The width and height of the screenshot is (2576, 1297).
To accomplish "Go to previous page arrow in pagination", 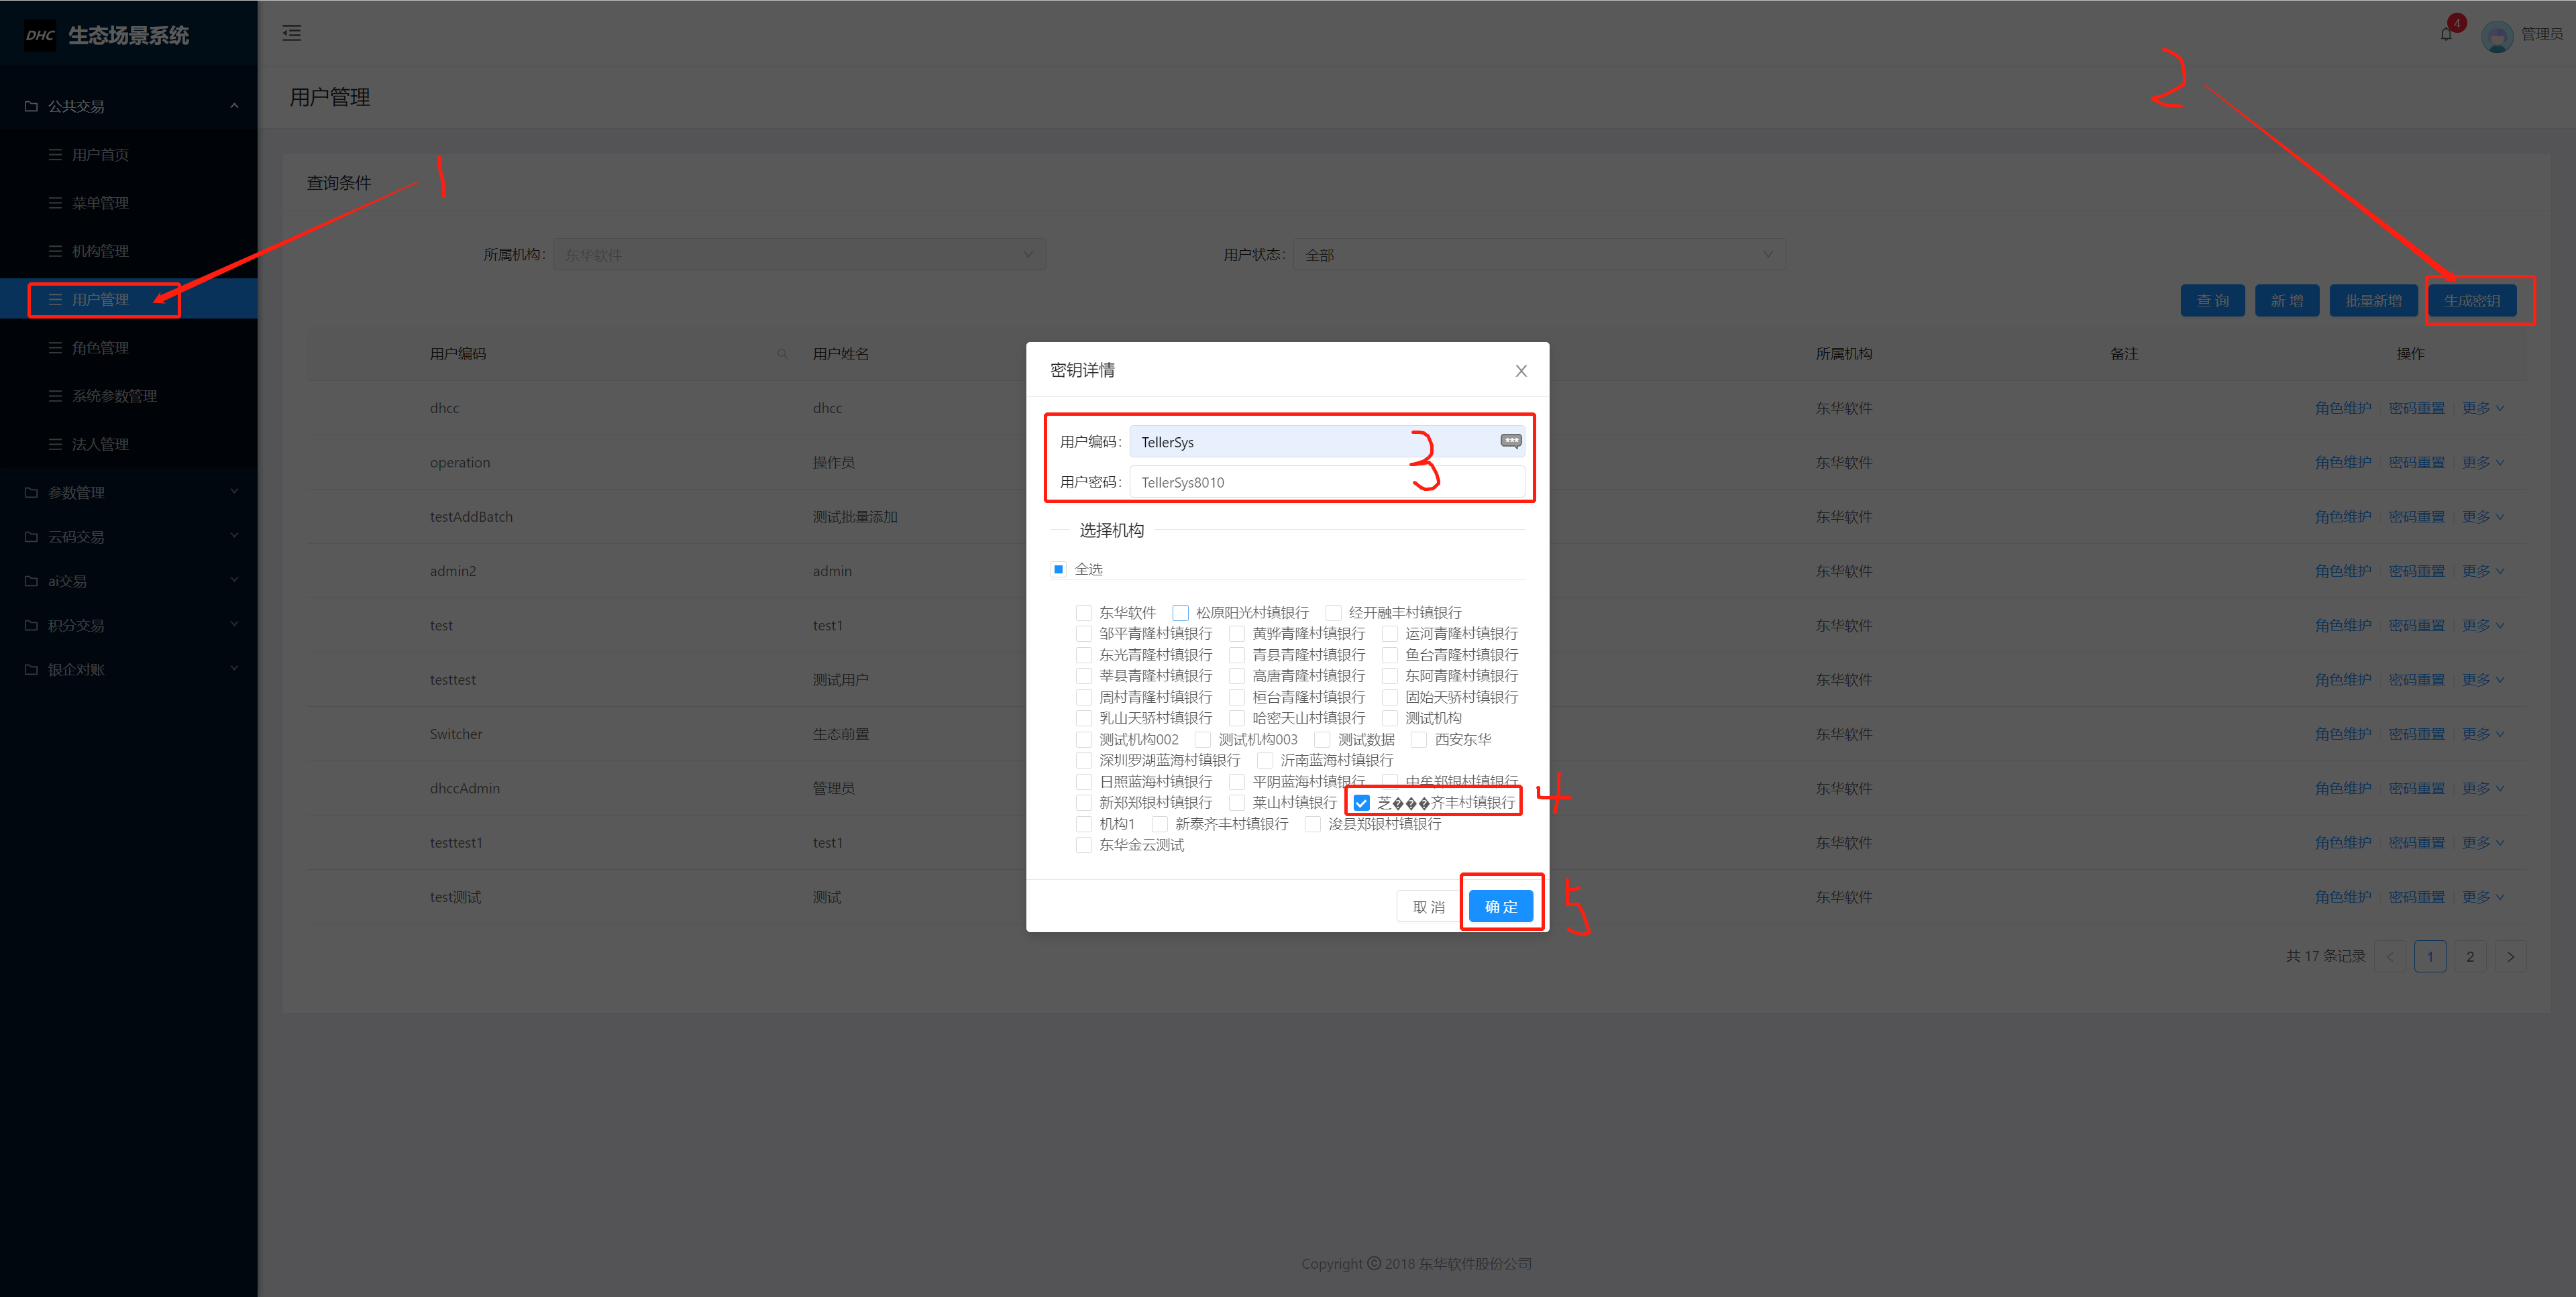I will pos(2390,957).
